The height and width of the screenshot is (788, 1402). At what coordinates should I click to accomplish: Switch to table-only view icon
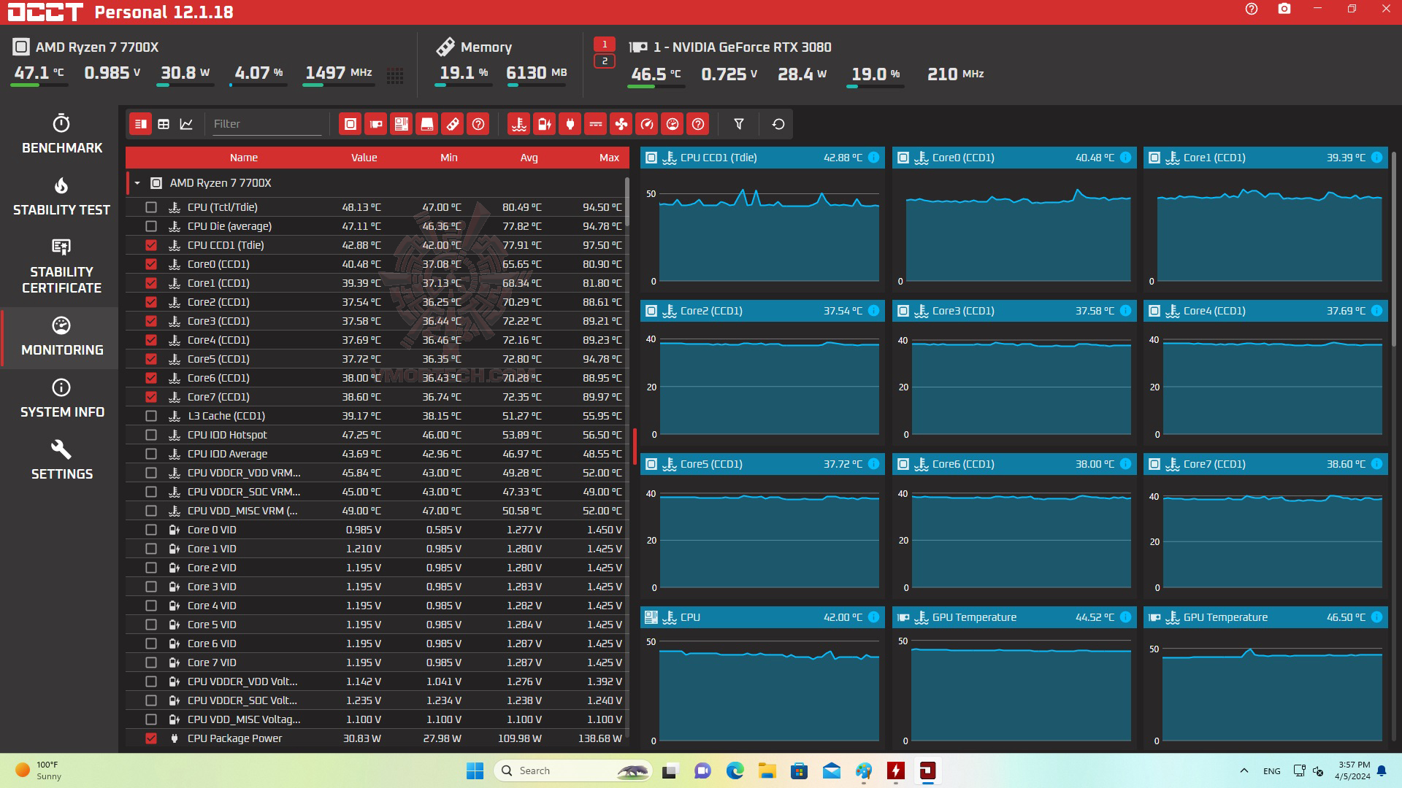pos(164,124)
